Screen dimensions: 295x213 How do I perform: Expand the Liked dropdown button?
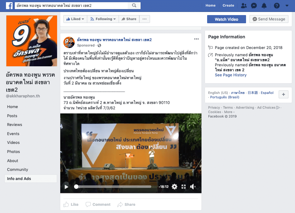click(75, 19)
